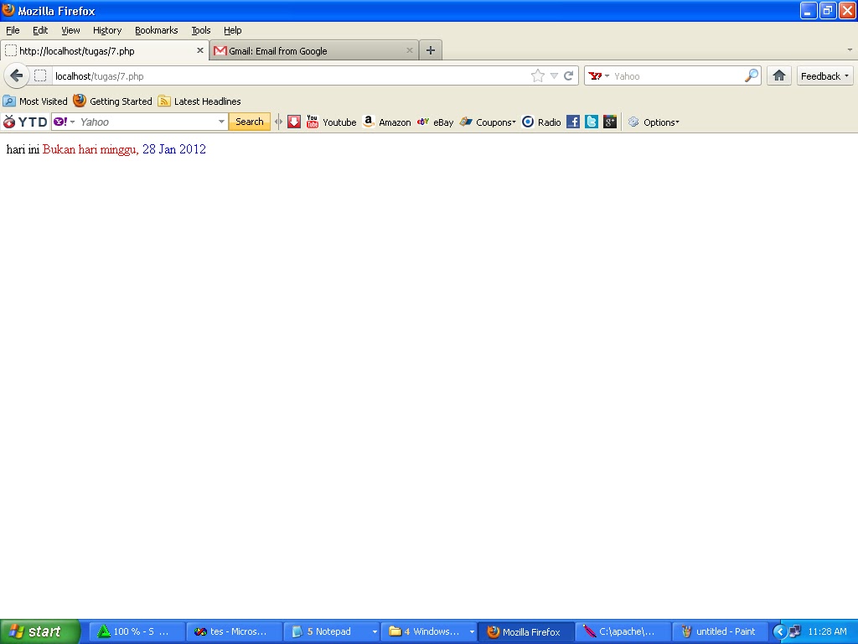Viewport: 858px width, 644px height.
Task: Open the Tools menu
Action: 201,30
